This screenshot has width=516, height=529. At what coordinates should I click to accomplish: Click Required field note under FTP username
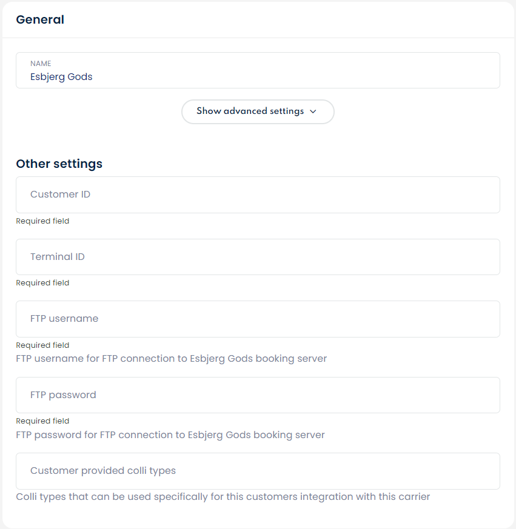point(42,345)
